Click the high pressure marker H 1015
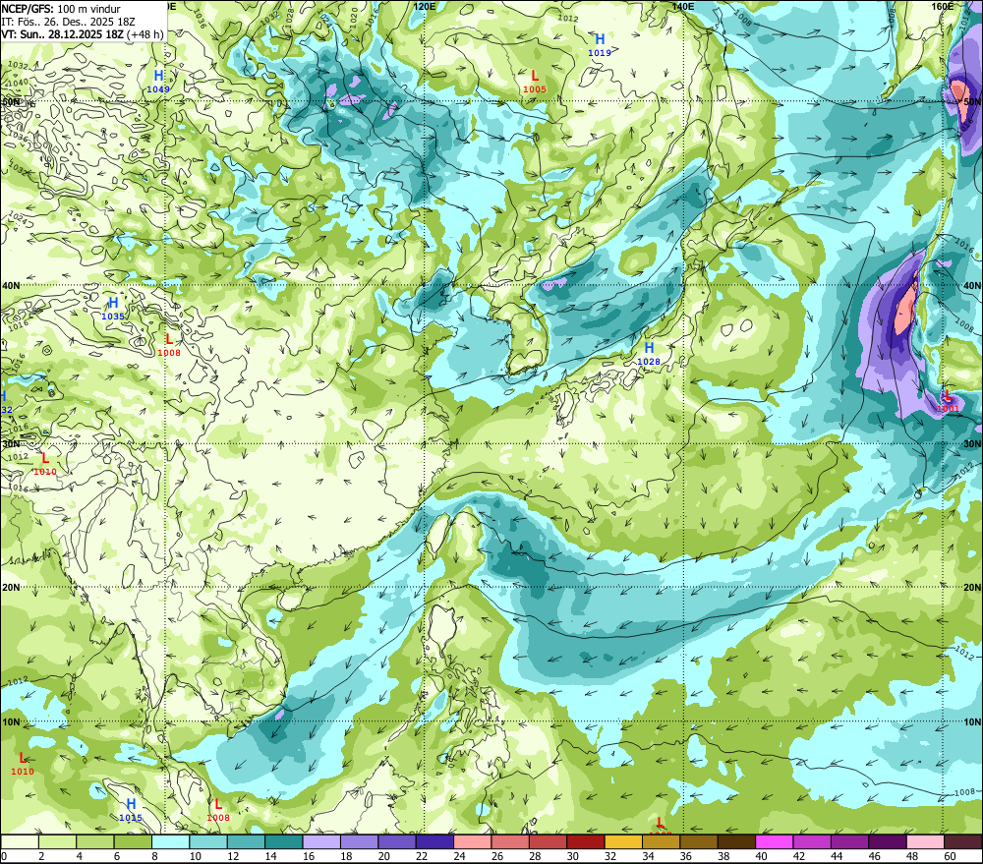This screenshot has height=864, width=983. (x=131, y=811)
